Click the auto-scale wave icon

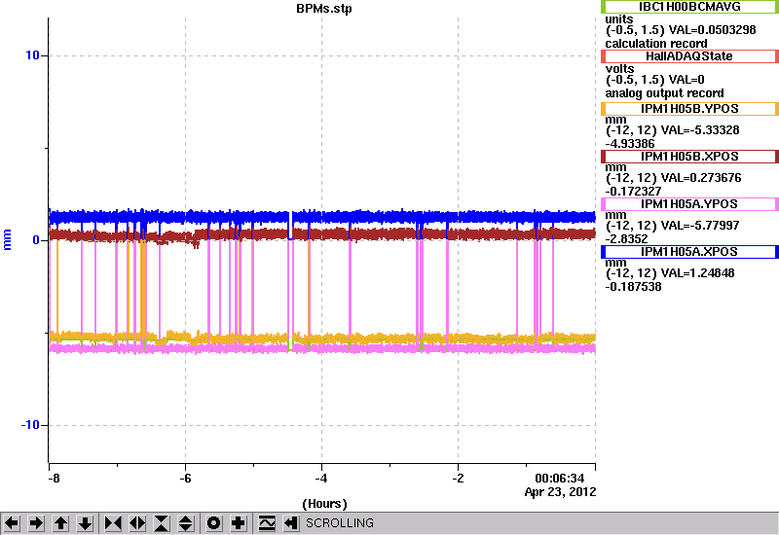click(267, 523)
